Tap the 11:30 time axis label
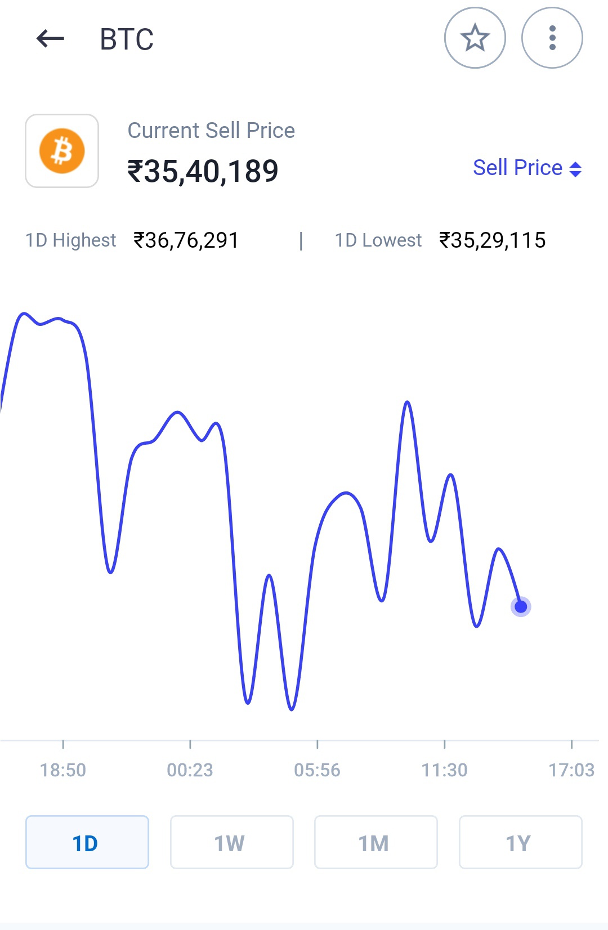This screenshot has height=930, width=608. (445, 770)
